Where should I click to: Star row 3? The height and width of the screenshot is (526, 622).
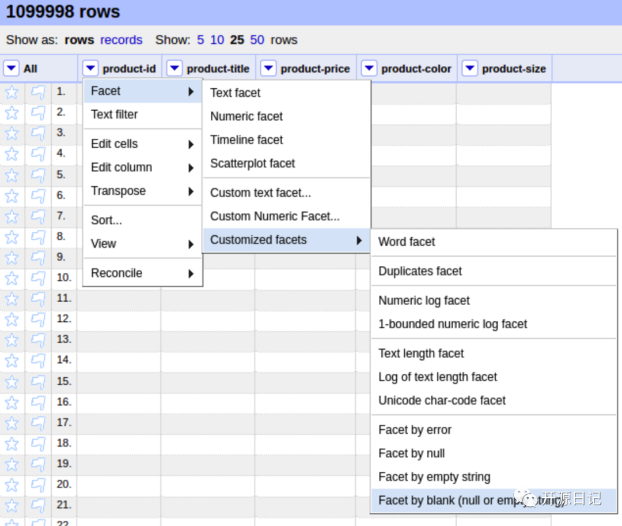tap(12, 133)
